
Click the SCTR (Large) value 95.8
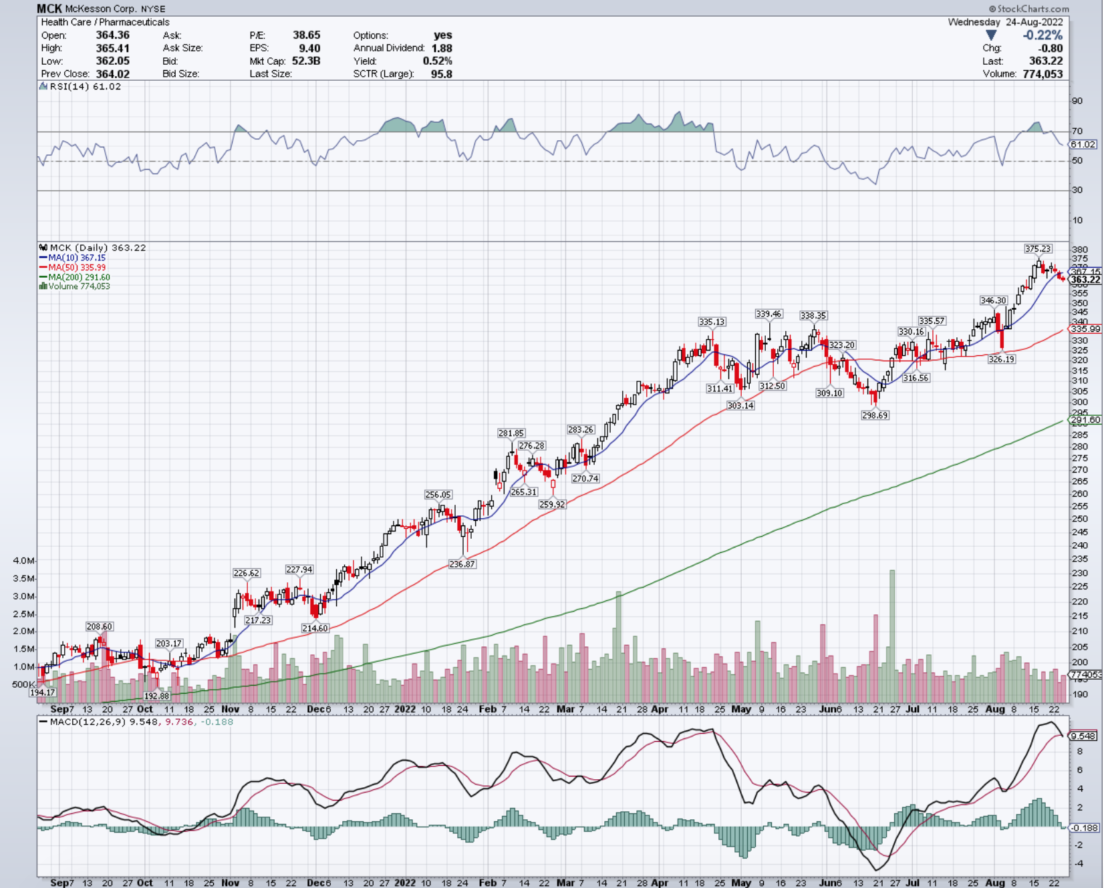(x=442, y=74)
